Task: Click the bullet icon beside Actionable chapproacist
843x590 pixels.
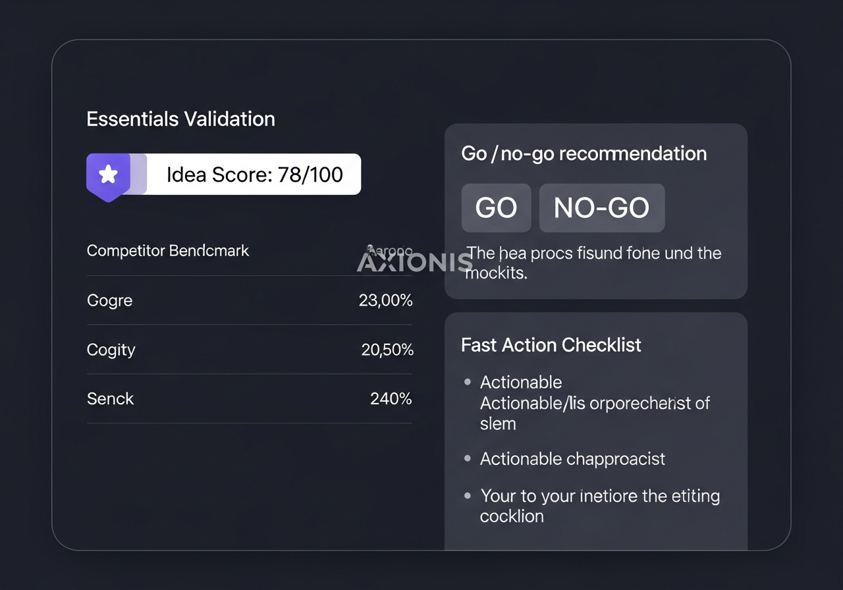Action: 467,457
